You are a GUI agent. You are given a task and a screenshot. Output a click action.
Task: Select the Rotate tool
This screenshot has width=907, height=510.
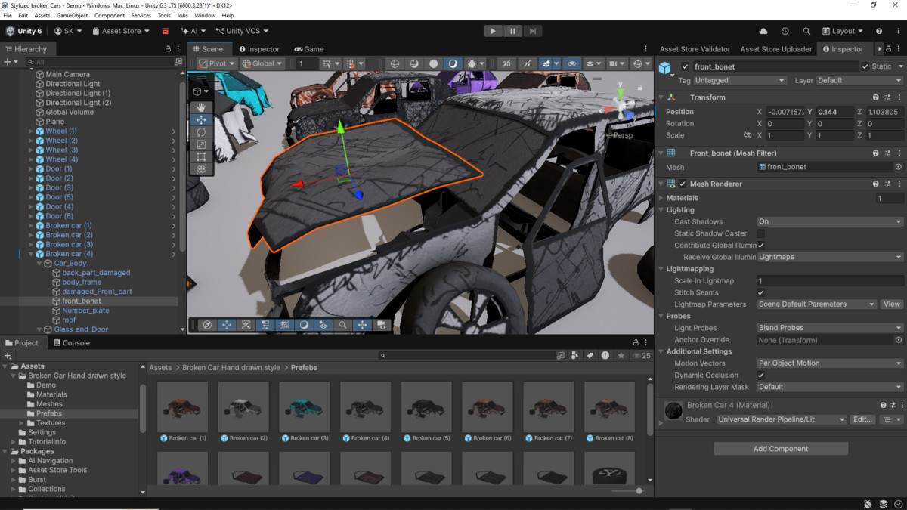[x=201, y=132]
